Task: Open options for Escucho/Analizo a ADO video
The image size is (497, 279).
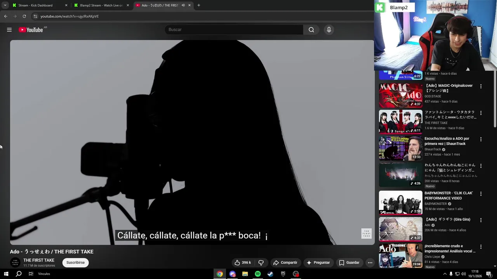Action: 481,139
